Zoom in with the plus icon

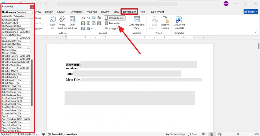250,134
